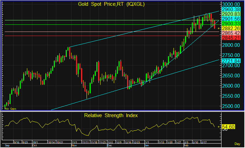The height and width of the screenshot is (148, 245).
Task: Click the No Gaps indicator text
Action: coord(10,109)
